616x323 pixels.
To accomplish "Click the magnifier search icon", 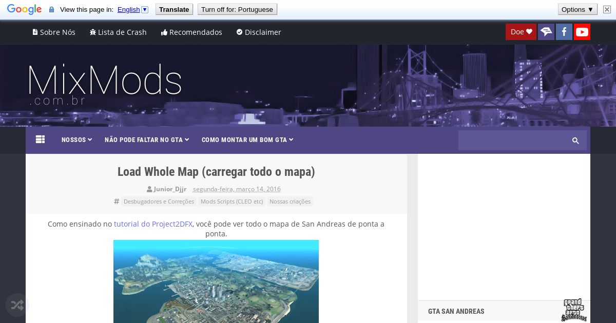I will coord(575,140).
